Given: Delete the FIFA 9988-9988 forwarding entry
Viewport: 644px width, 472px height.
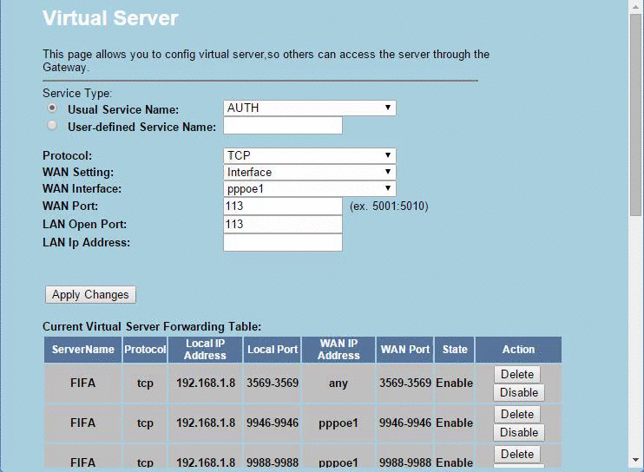Looking at the screenshot, I should pos(517,454).
